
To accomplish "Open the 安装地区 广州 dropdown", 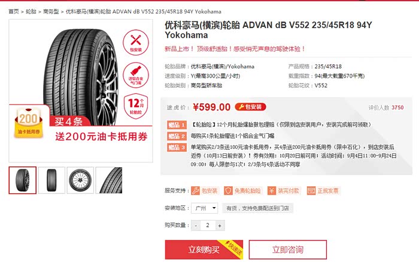I will pyautogui.click(x=205, y=208).
